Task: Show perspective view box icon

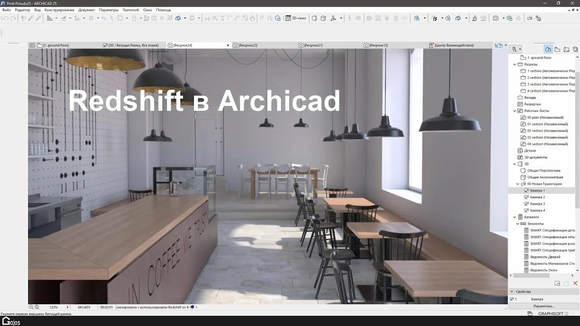Action: click(314, 18)
